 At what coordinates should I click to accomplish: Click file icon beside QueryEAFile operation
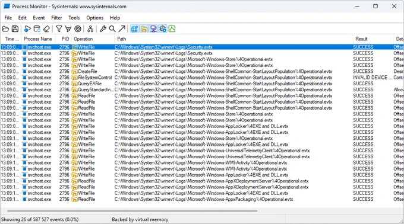point(74,84)
